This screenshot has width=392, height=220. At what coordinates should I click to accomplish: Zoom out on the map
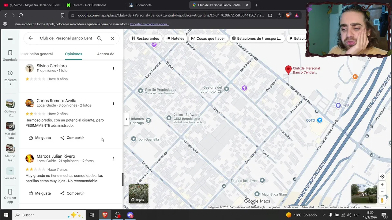[382, 192]
